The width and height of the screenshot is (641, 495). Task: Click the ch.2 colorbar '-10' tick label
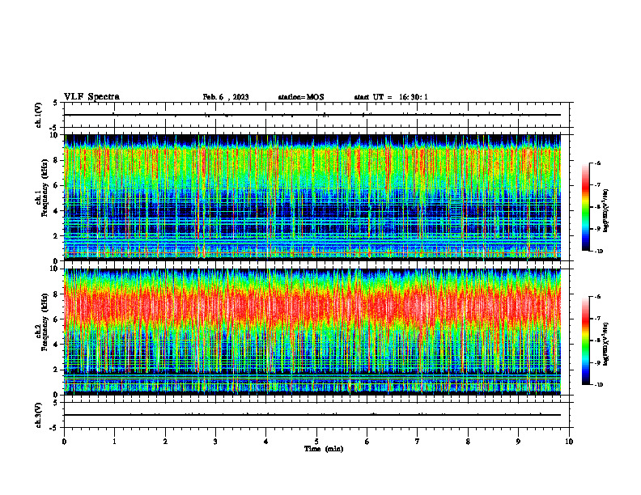[x=598, y=385]
